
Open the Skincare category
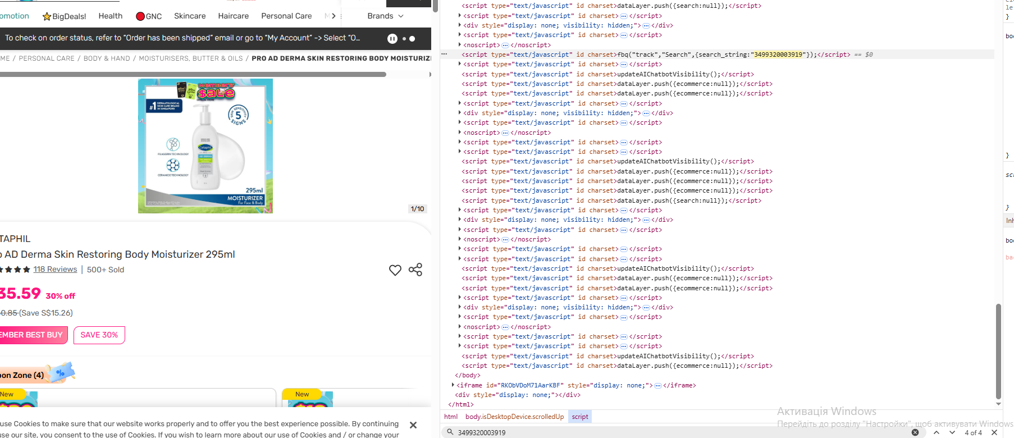point(190,16)
